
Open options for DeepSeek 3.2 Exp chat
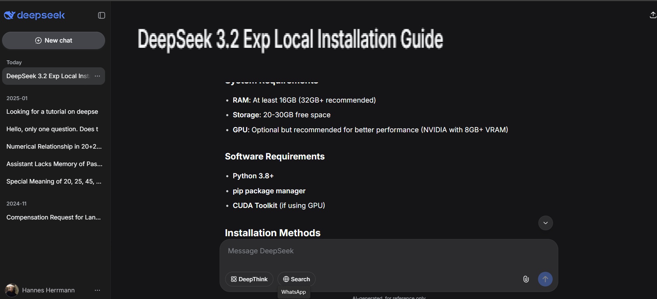coord(97,76)
